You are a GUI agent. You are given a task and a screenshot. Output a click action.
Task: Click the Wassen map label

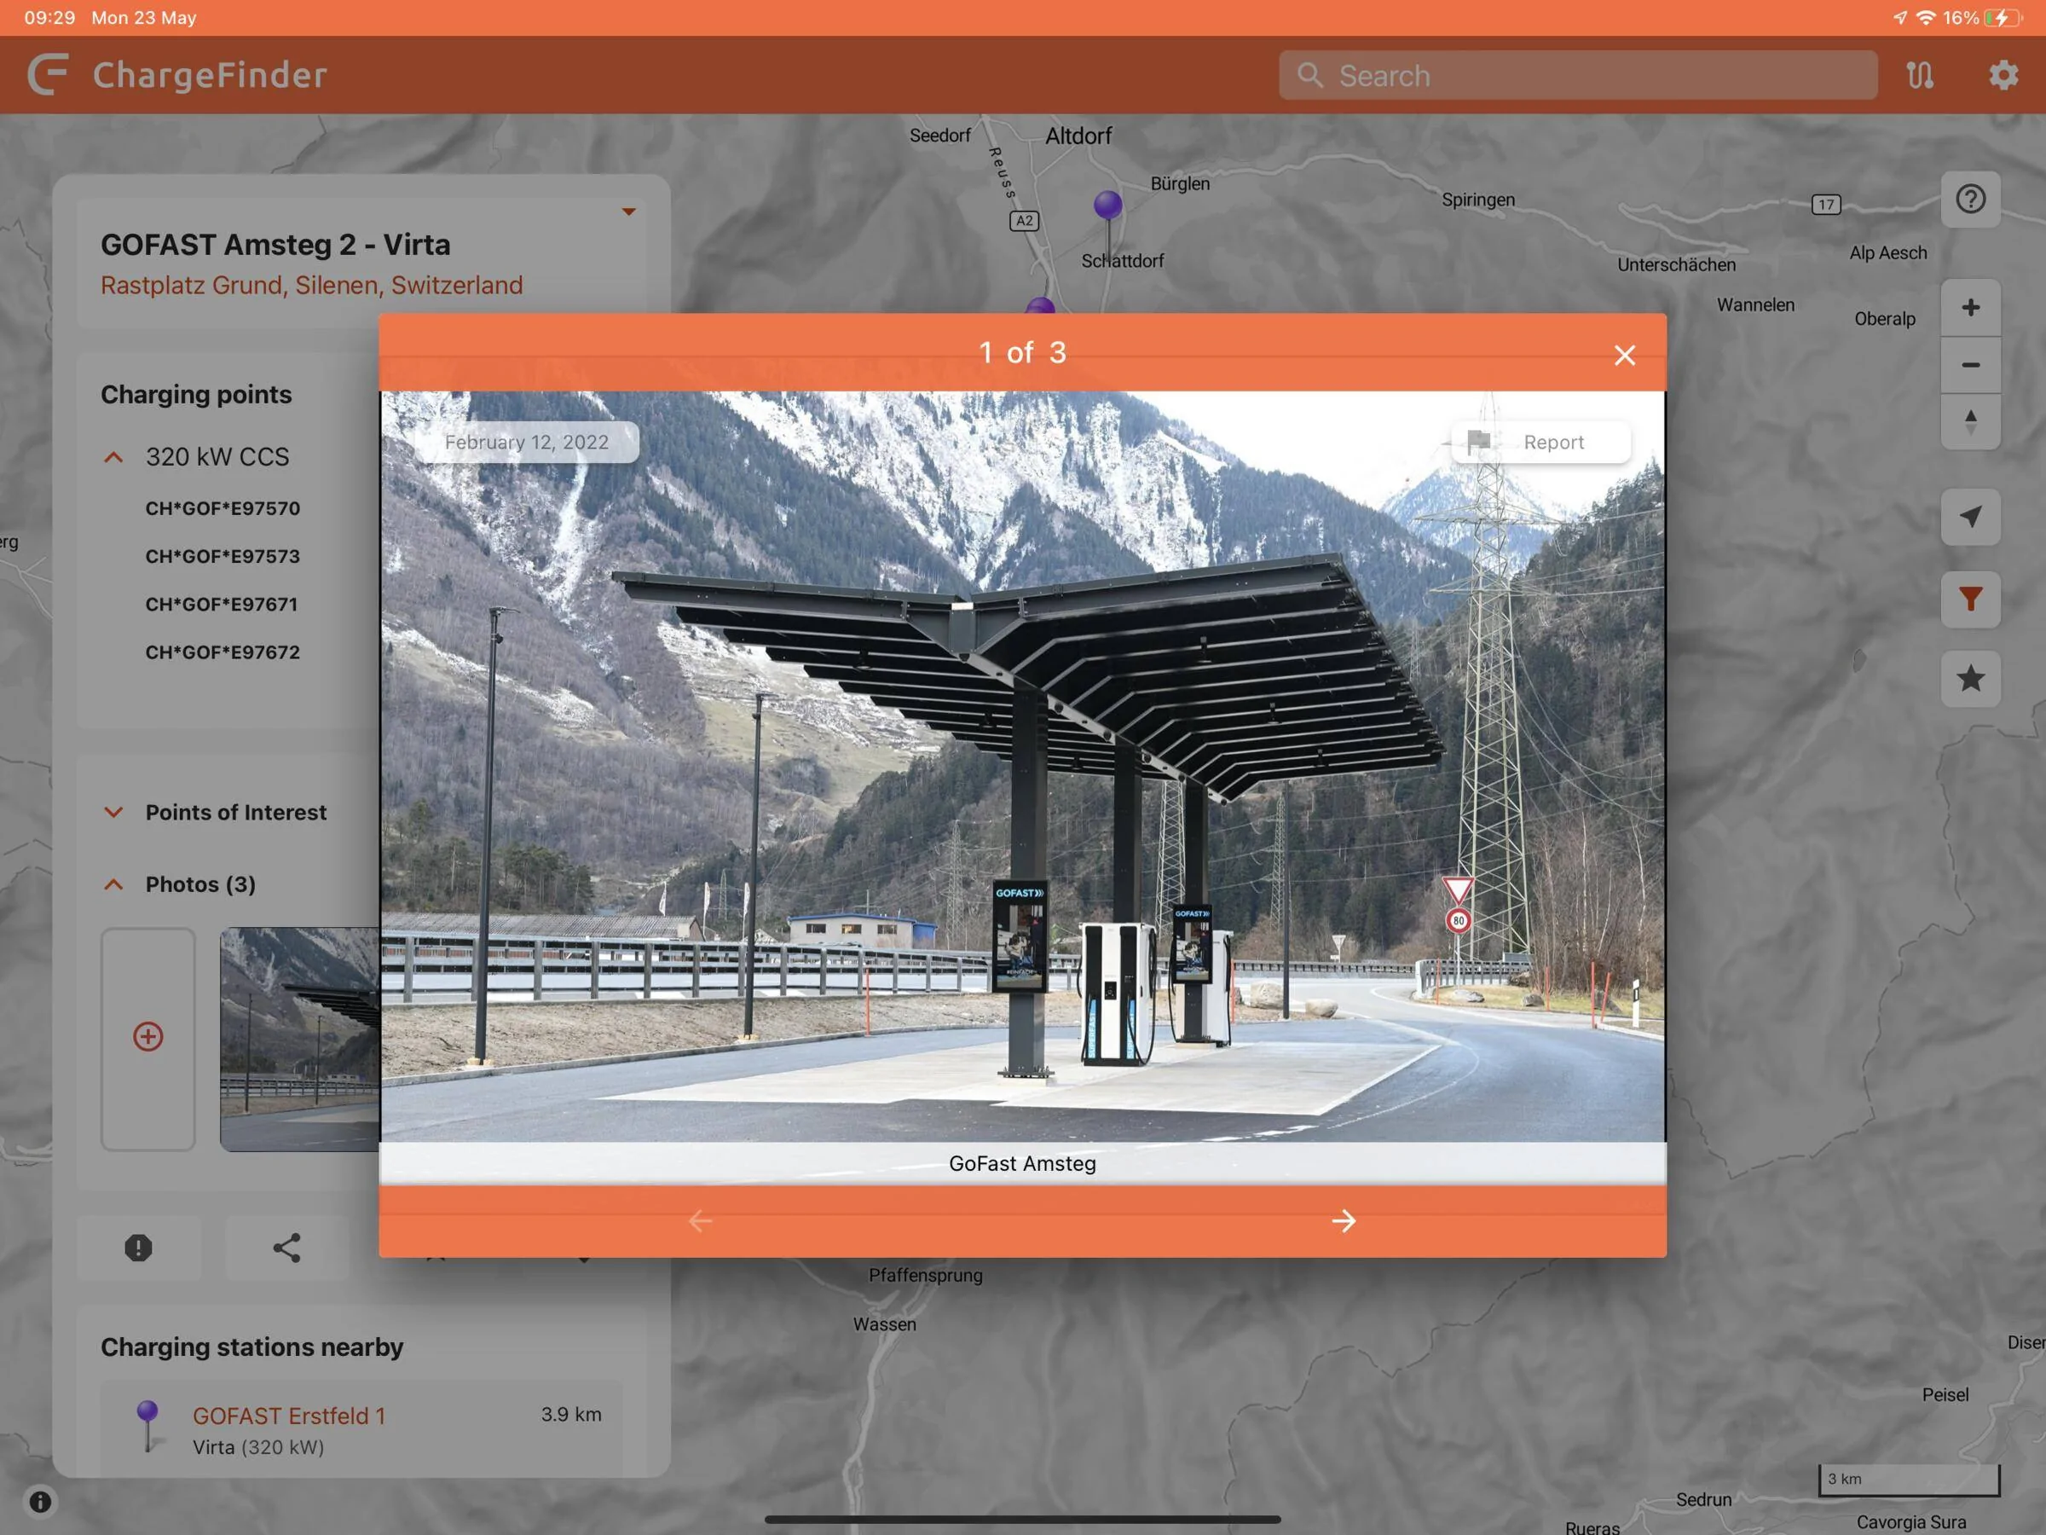tap(884, 1324)
